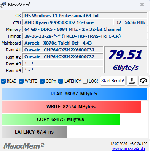This screenshot has width=150, height=151.
Task: Click the version text 12.07.2026 - v3.0.24.109
Action: 129,144
